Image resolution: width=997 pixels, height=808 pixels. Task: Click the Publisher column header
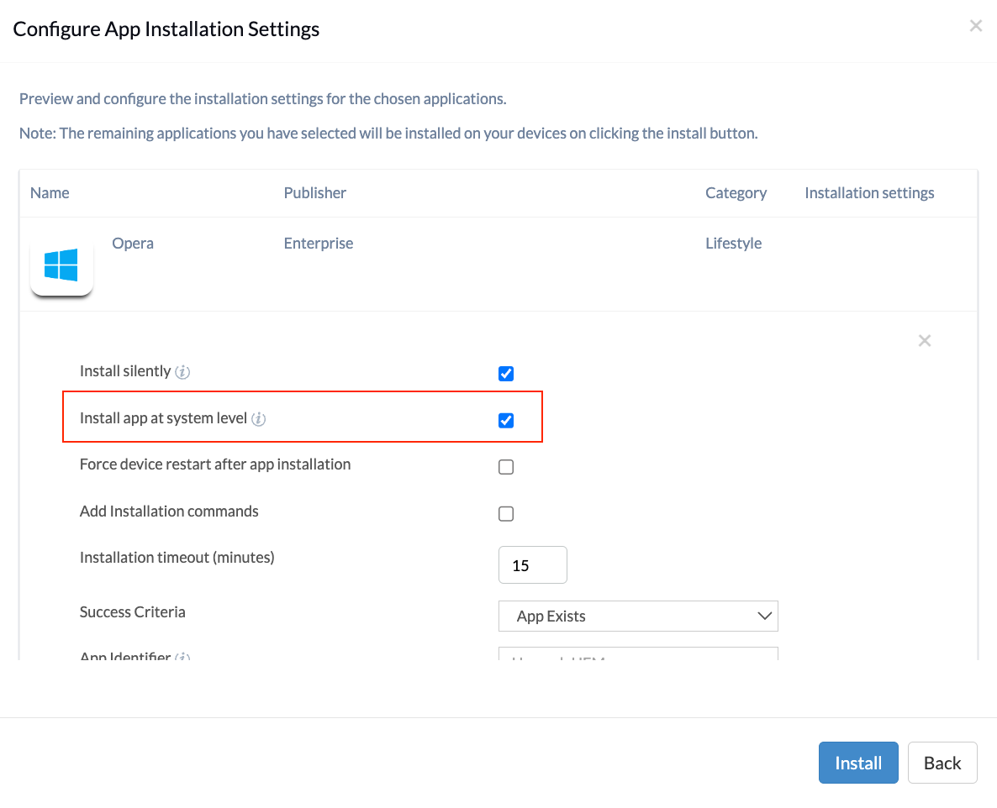tap(314, 193)
